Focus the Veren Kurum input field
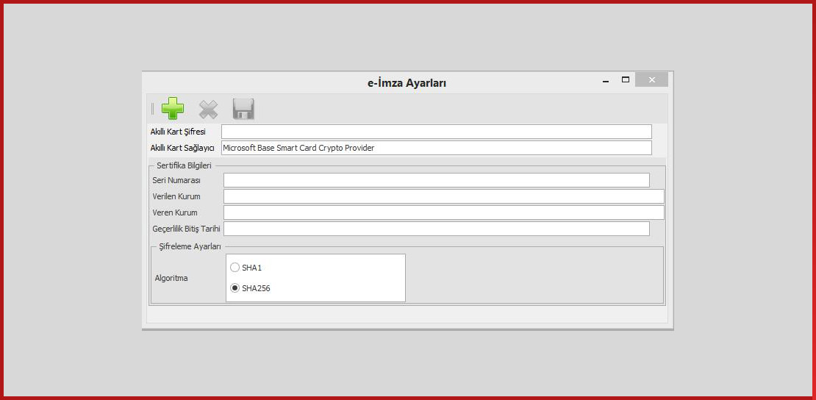The width and height of the screenshot is (816, 400). (443, 213)
